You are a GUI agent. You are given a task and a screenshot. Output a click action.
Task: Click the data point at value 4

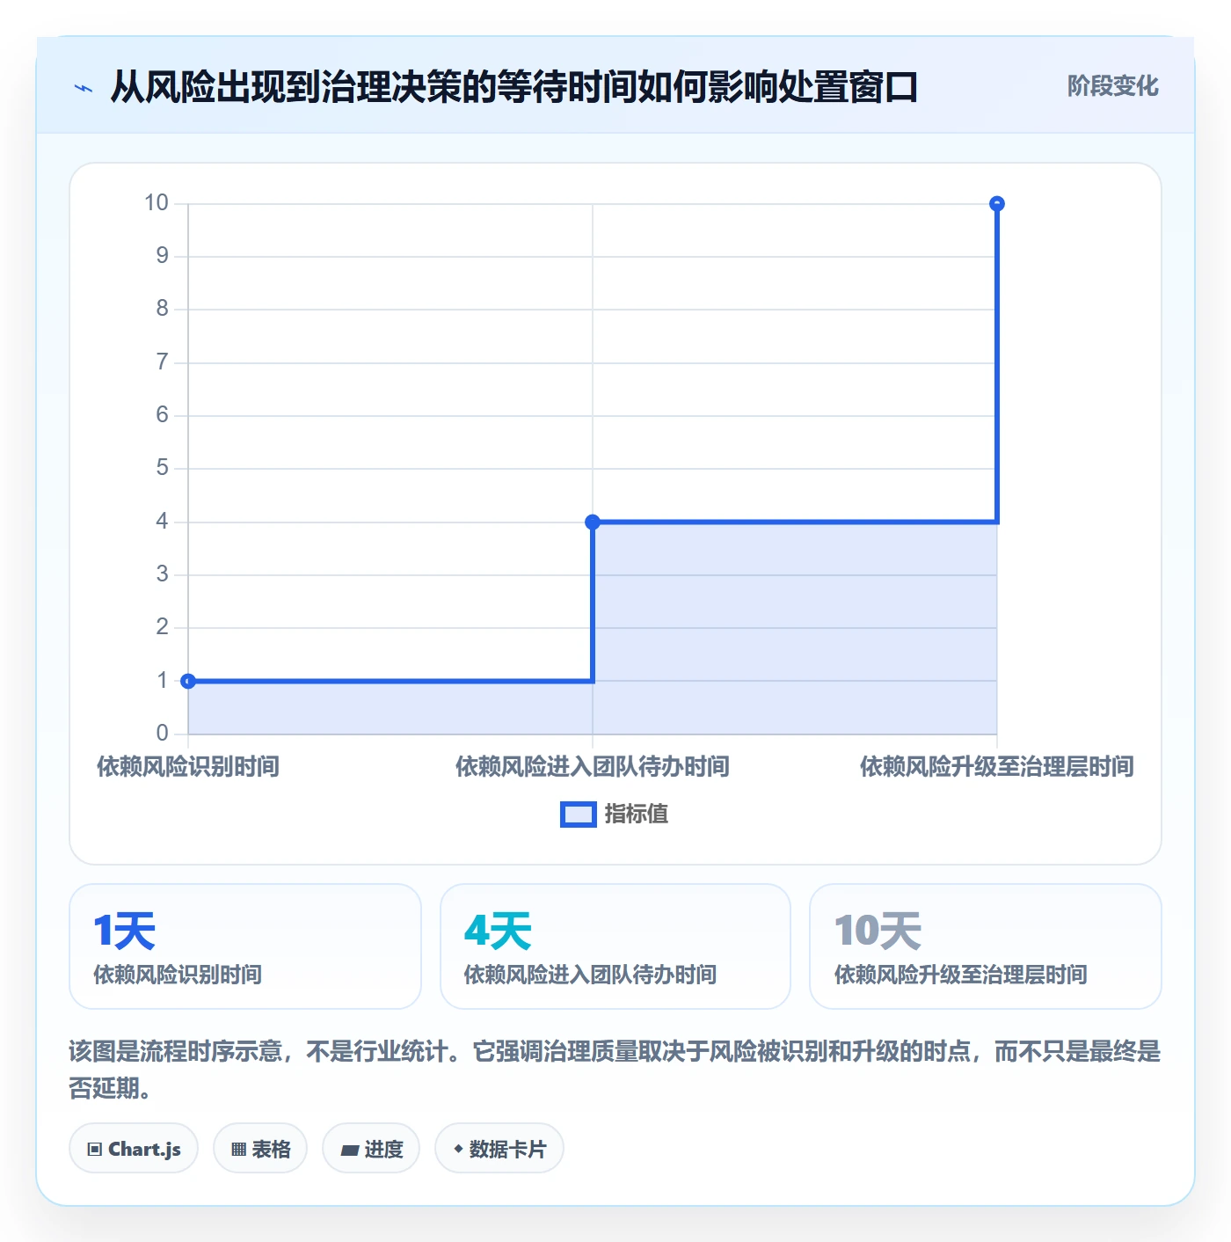(x=593, y=522)
